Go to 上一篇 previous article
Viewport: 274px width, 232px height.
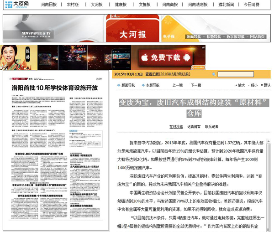pyautogui.click(x=177, y=85)
